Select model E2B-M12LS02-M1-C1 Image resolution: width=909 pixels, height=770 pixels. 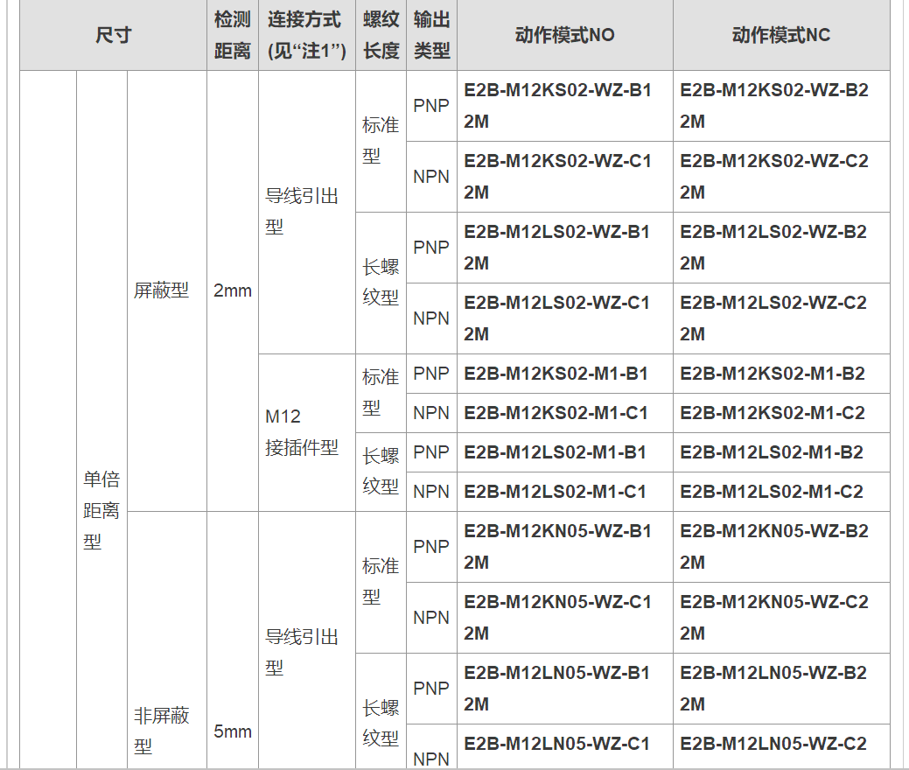click(x=565, y=492)
